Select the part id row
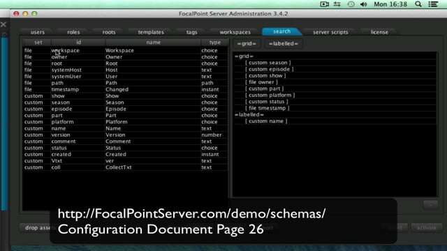 (126, 116)
